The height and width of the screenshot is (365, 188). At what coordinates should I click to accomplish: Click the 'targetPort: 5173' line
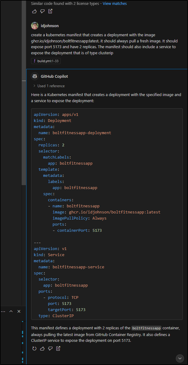66,310
